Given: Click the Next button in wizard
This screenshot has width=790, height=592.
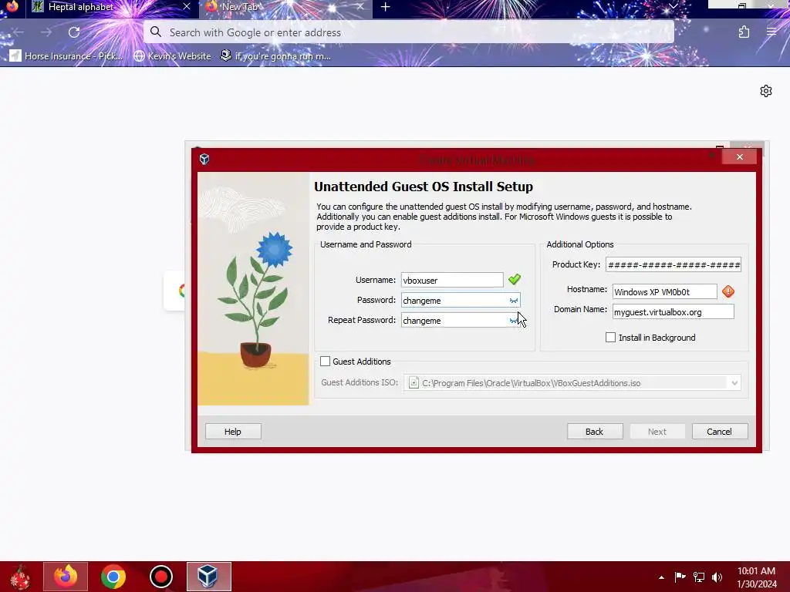Looking at the screenshot, I should (657, 432).
